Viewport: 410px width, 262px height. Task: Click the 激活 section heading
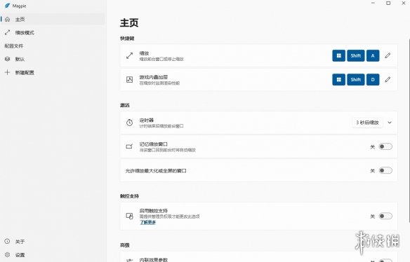click(x=125, y=105)
